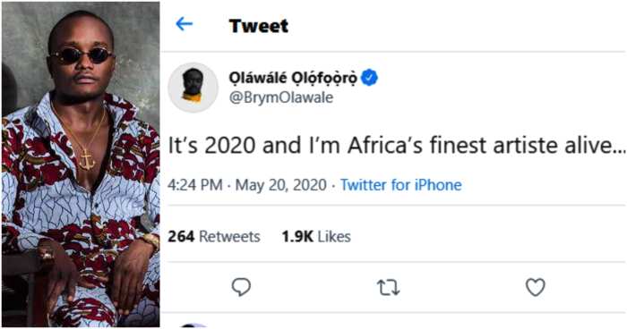The height and width of the screenshot is (329, 627).
Task: Click the gold anchor pendant in the photo
Action: 86,159
